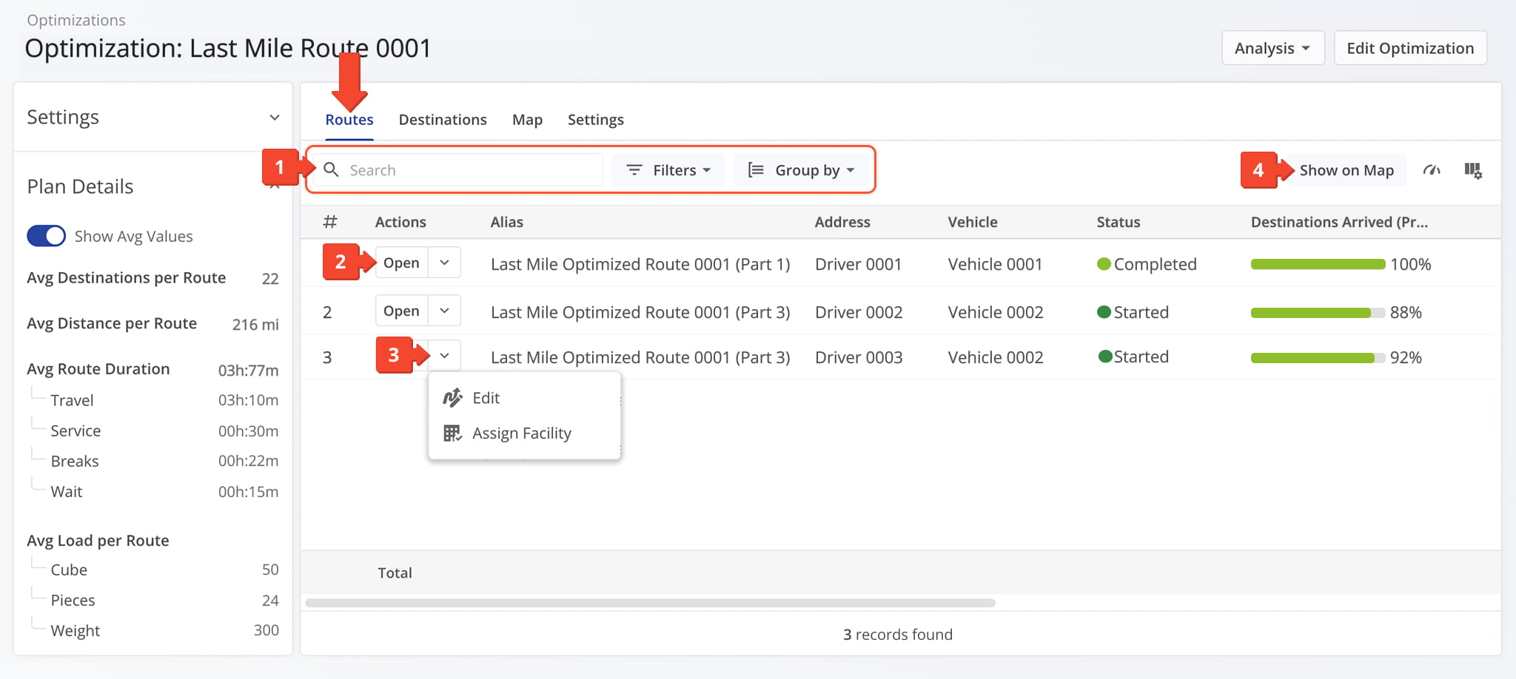The image size is (1516, 679).
Task: Choose Edit from the dropdown menu
Action: click(524, 398)
